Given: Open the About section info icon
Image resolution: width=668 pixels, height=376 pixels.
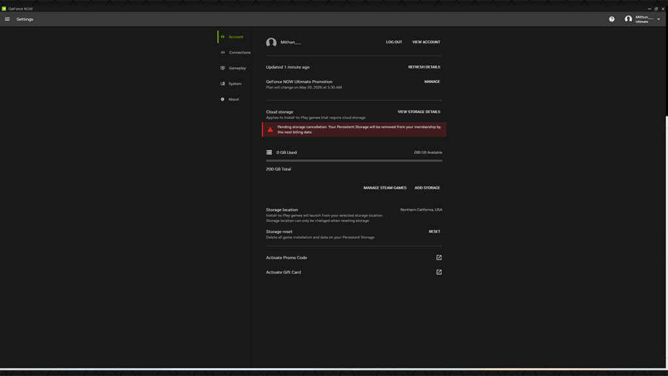Looking at the screenshot, I should 222,99.
